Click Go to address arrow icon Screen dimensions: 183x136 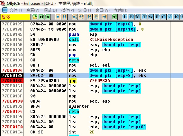(114, 17)
